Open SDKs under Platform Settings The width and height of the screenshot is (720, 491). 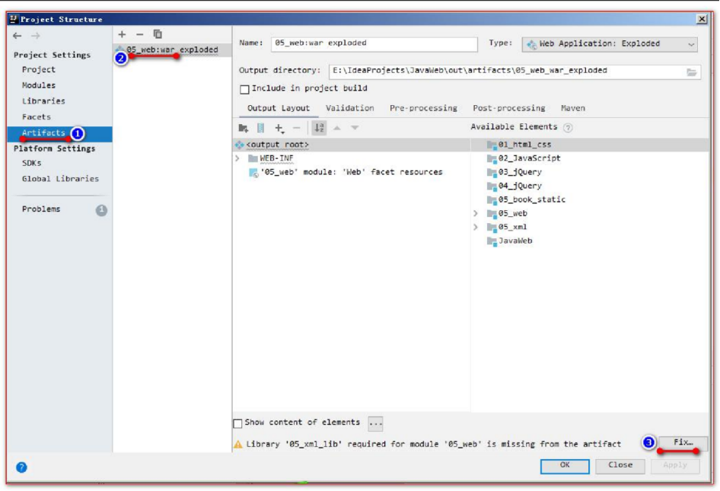point(32,163)
